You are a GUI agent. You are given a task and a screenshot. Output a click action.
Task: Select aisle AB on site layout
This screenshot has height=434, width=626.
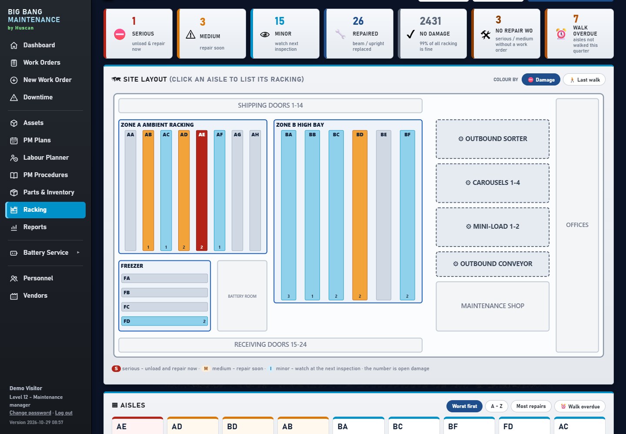[x=148, y=191]
